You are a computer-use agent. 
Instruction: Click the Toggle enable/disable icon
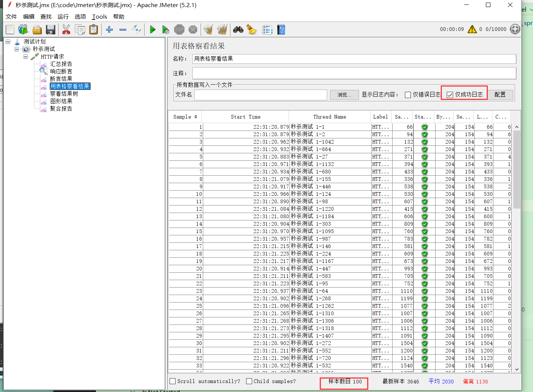tap(136, 29)
